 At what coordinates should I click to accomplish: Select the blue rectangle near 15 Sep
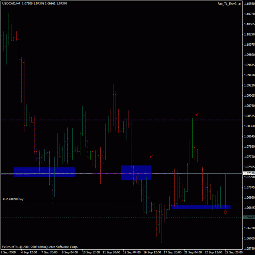(x=136, y=173)
